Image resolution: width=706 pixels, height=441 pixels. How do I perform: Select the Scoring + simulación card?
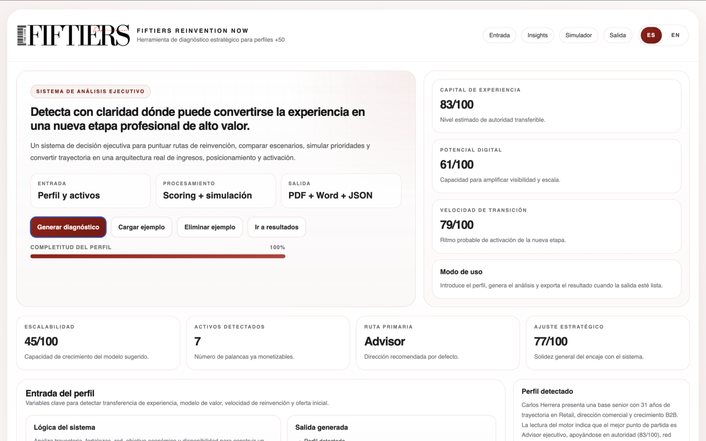point(215,191)
